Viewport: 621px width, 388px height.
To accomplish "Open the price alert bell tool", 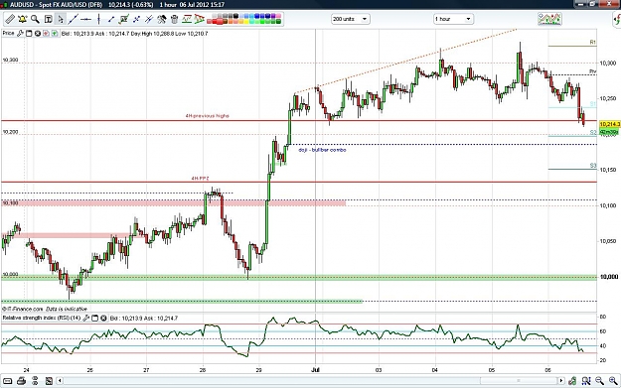I will (22, 19).
